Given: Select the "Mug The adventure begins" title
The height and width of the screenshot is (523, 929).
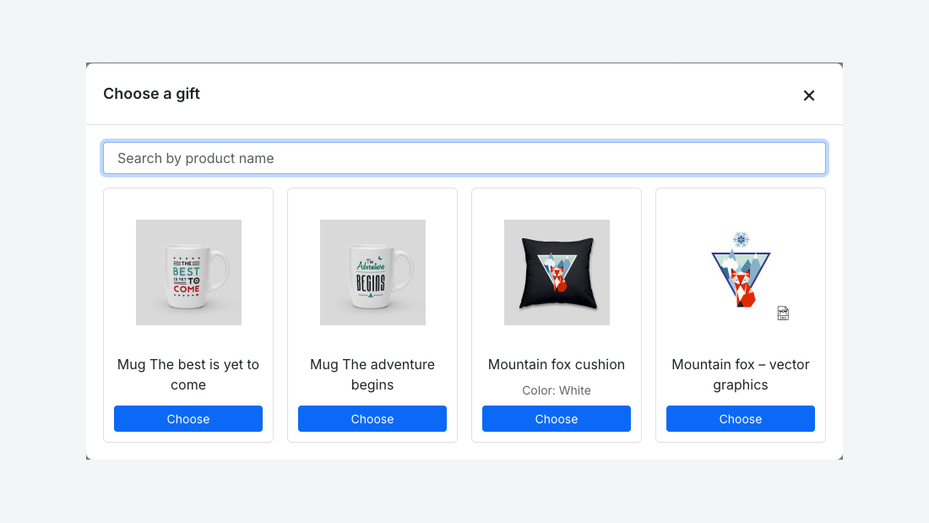Looking at the screenshot, I should click(372, 374).
